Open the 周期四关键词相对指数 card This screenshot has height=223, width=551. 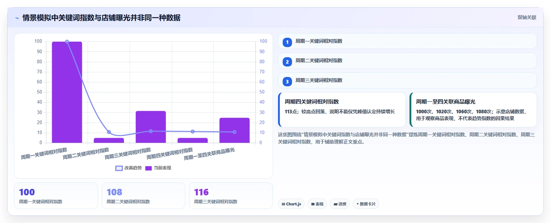342,110
